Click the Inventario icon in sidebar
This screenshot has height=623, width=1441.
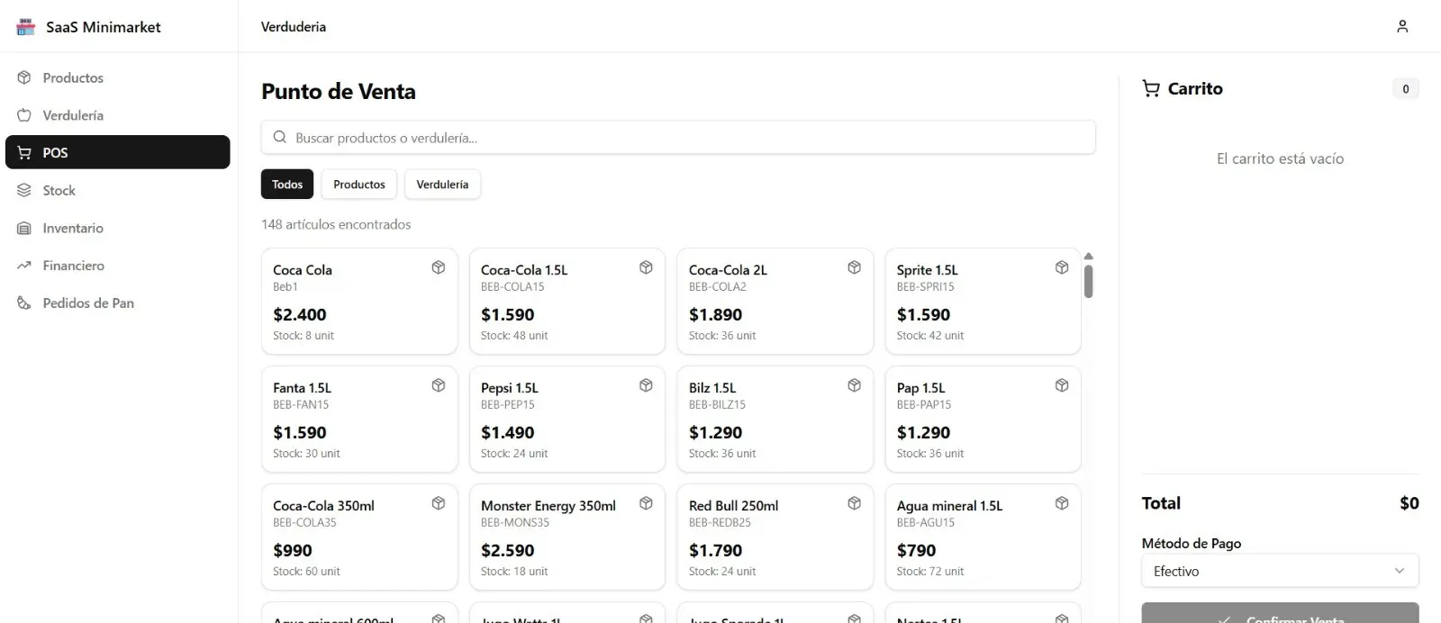coord(24,229)
